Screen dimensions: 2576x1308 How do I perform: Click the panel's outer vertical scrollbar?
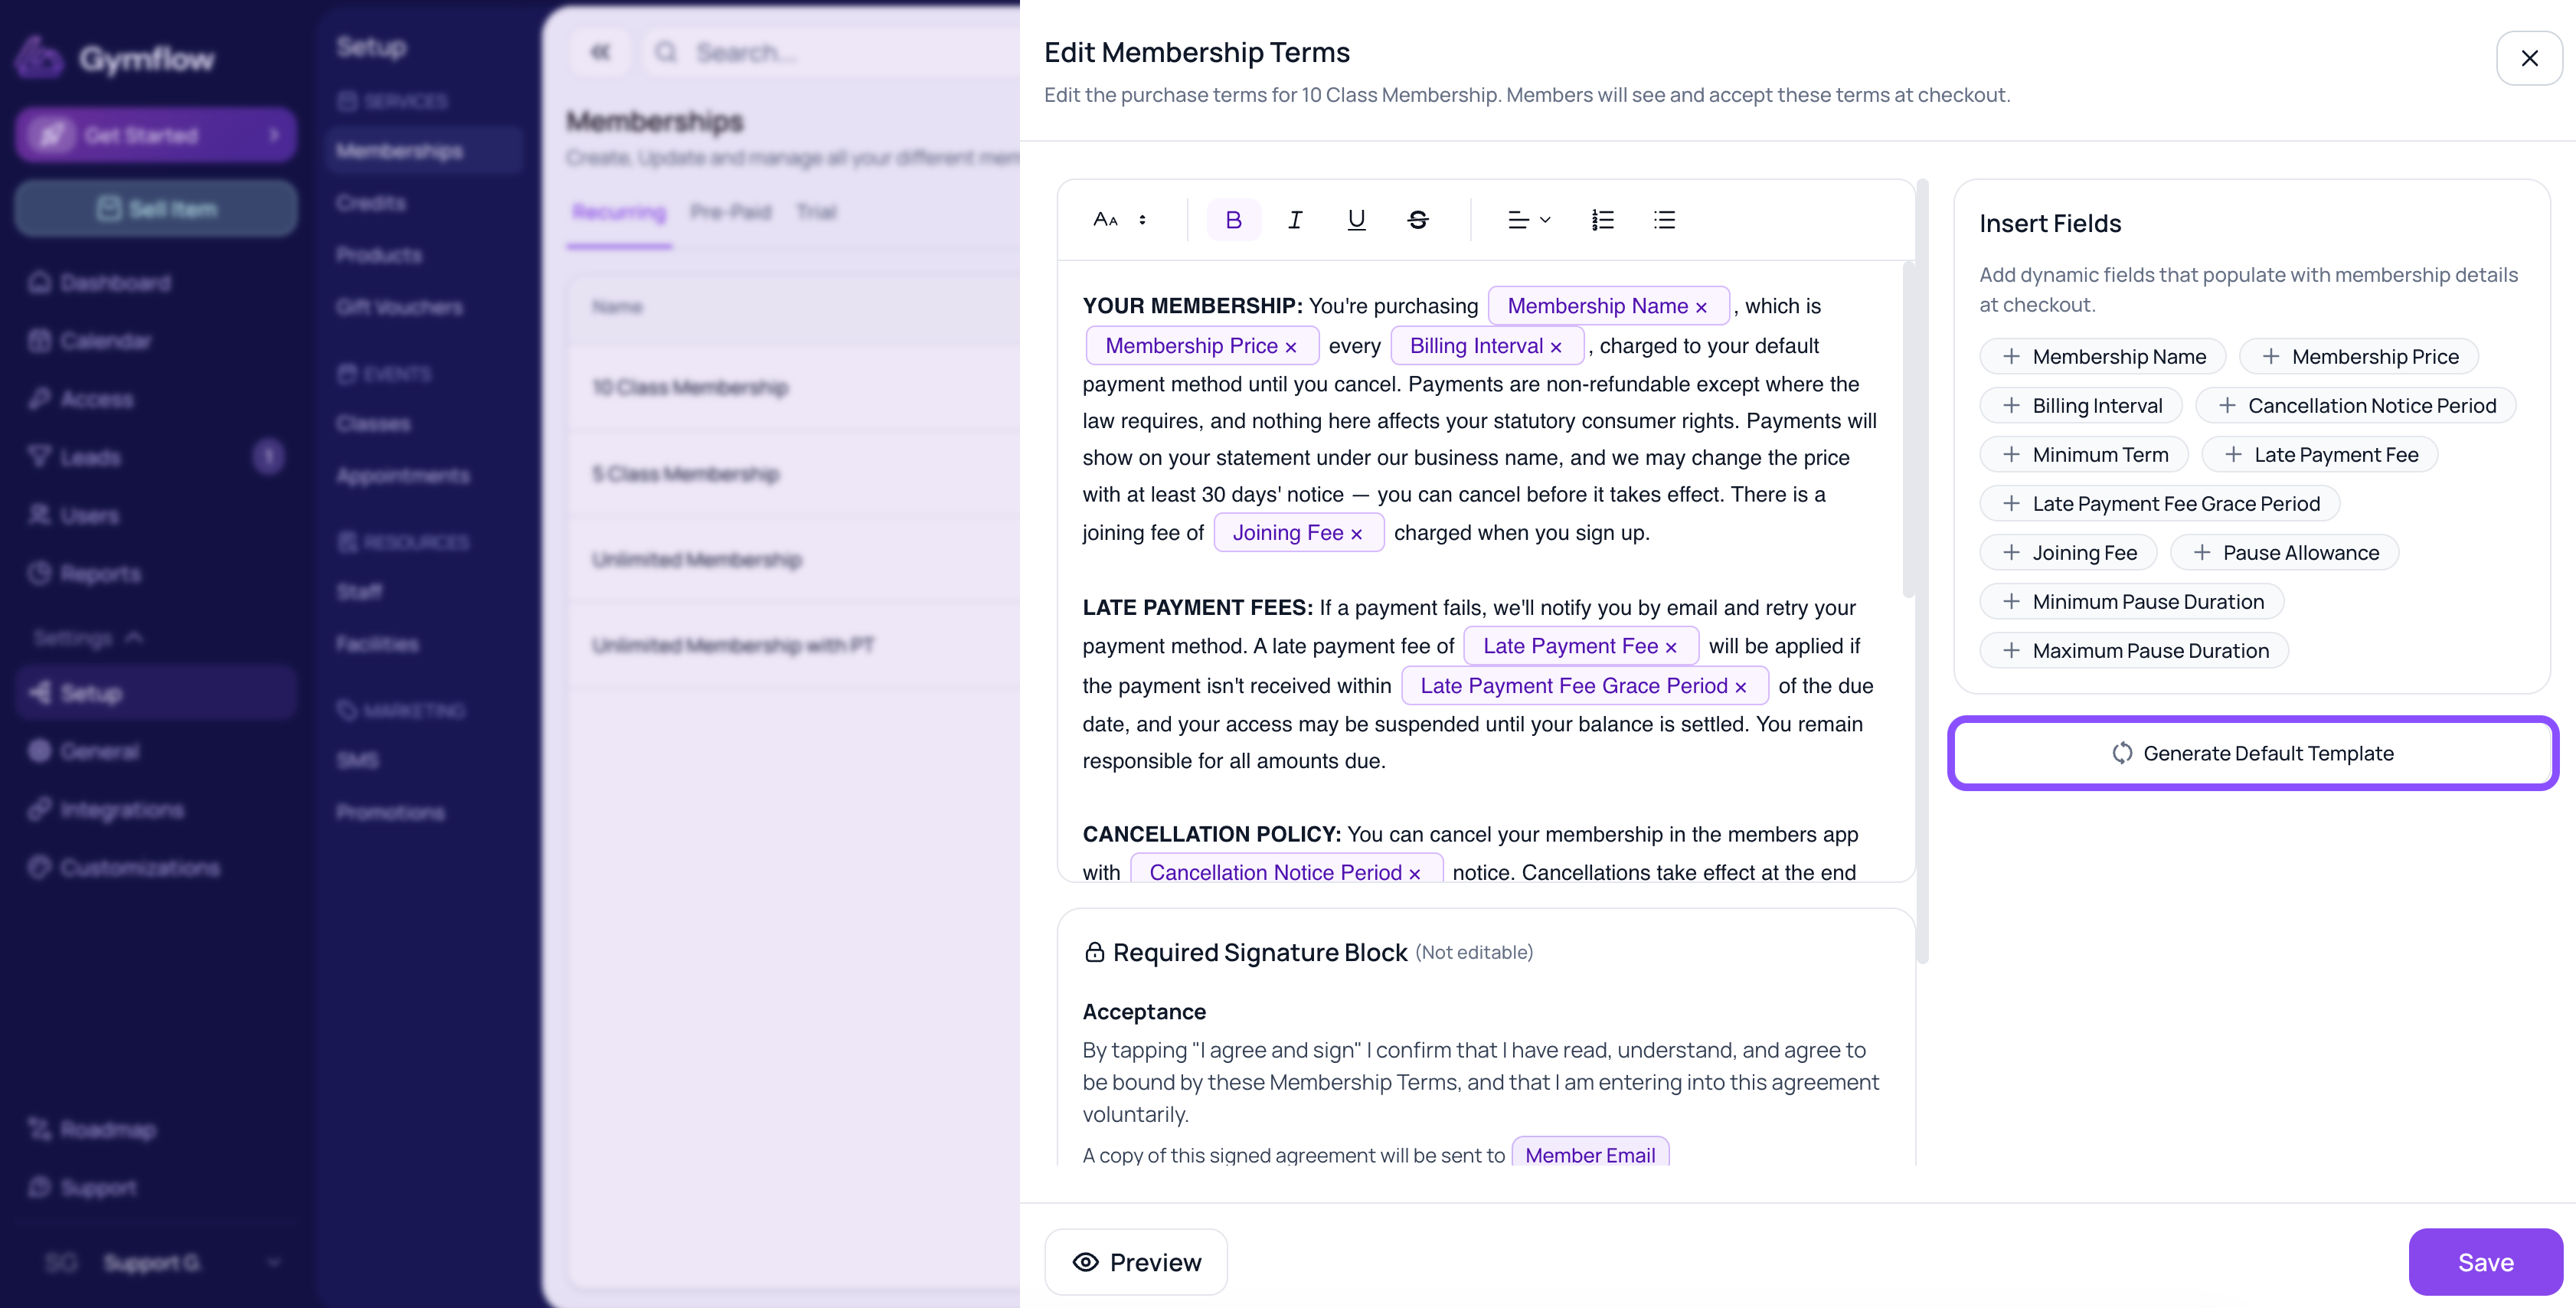click(1922, 571)
